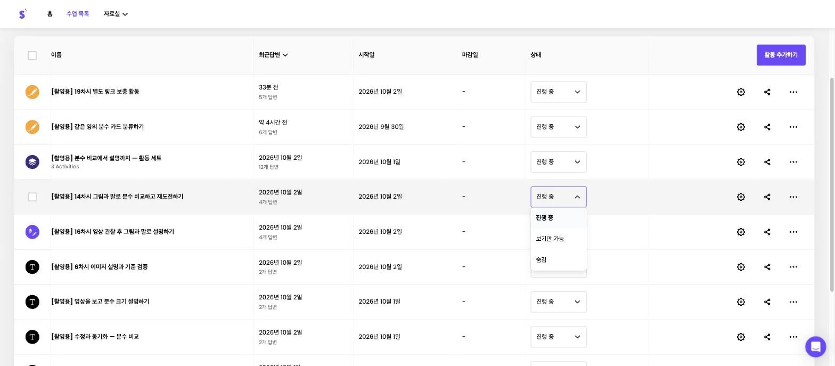Open settings gear for 19차시 별도 링크 보충 활동
Viewport: 835px width, 366px height.
click(741, 92)
